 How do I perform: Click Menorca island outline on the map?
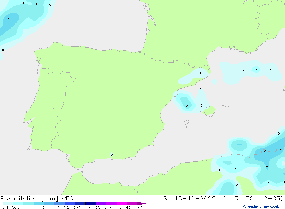225,105
